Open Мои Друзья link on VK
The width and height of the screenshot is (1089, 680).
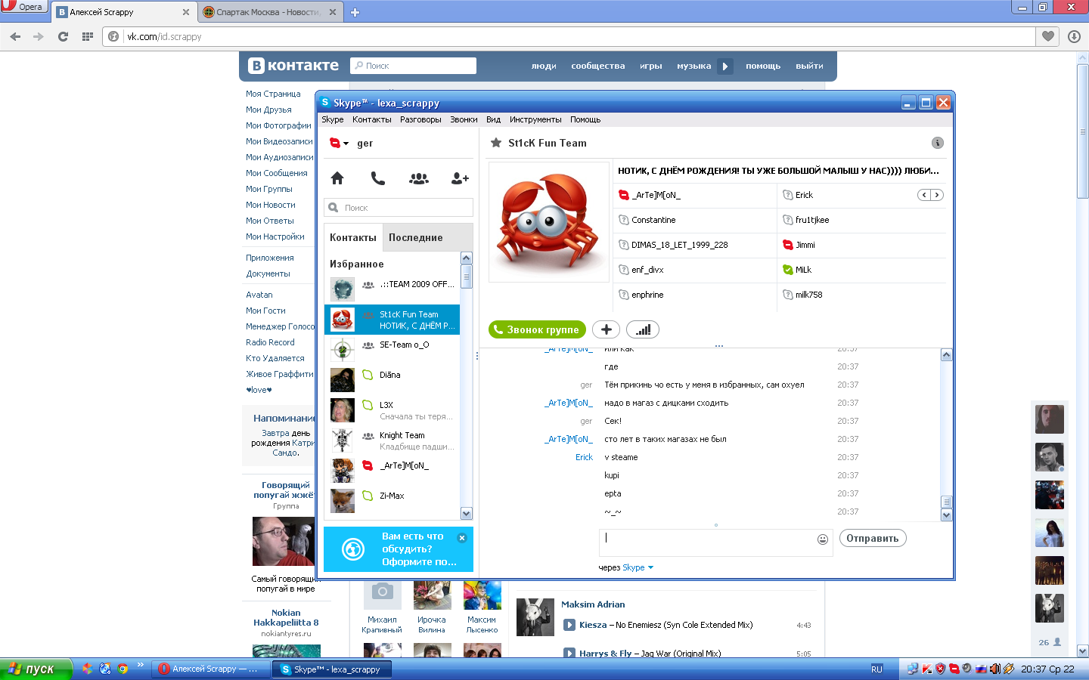click(x=268, y=110)
